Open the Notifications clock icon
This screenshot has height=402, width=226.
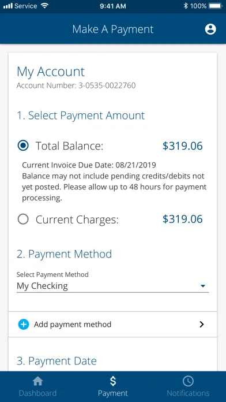(188, 381)
